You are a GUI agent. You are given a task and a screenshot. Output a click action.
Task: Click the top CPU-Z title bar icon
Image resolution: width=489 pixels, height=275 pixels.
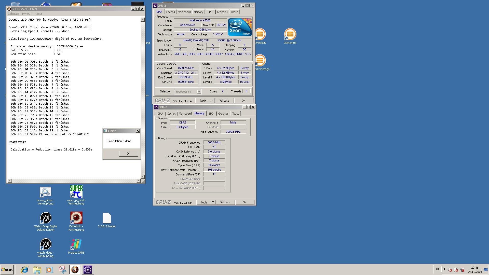[155, 6]
